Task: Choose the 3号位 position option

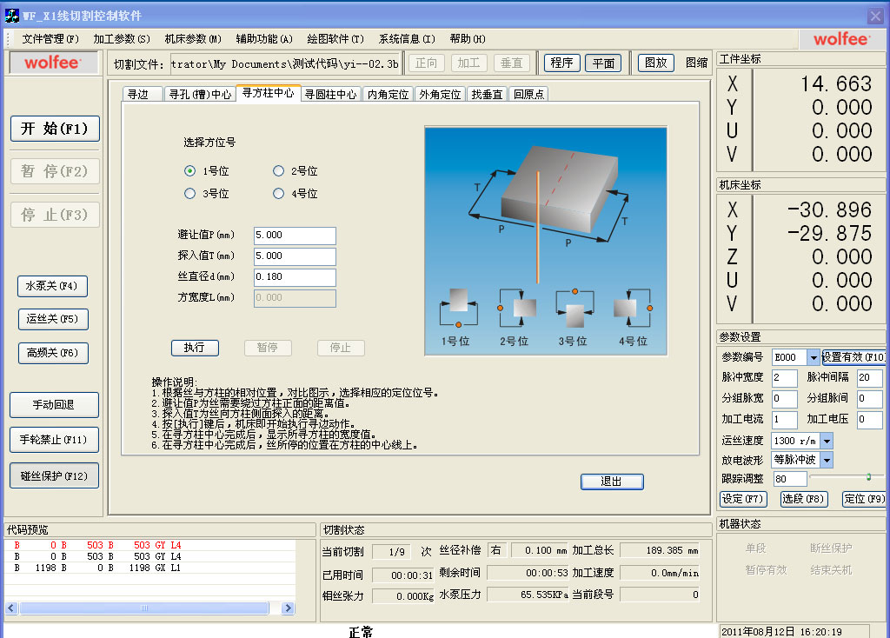Action: (190, 194)
